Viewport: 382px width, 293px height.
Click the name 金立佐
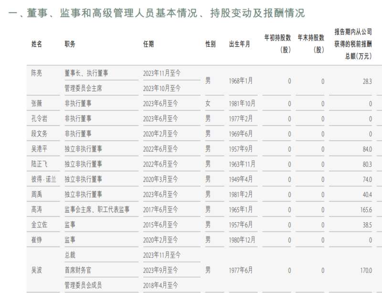coord(39,225)
